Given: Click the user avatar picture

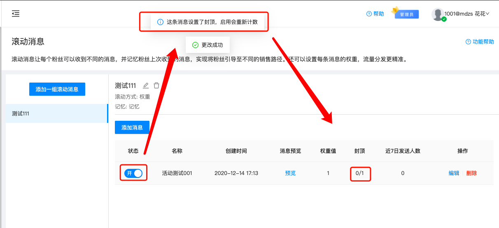Looking at the screenshot, I should pos(438,14).
